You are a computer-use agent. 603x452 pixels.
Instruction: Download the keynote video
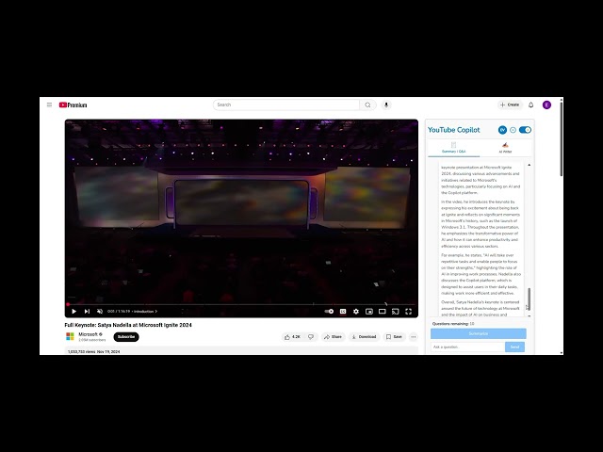[364, 337]
